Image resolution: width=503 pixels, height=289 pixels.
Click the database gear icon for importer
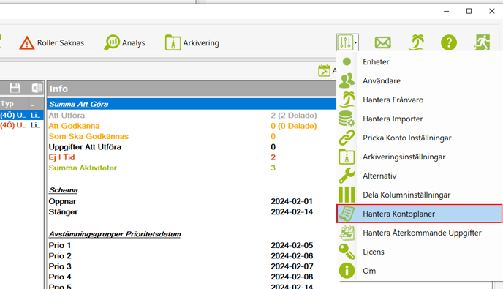tap(347, 119)
